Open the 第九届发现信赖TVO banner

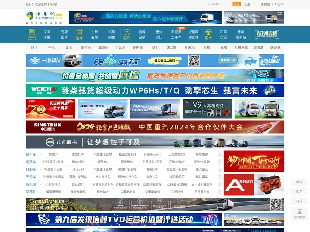click(124, 219)
